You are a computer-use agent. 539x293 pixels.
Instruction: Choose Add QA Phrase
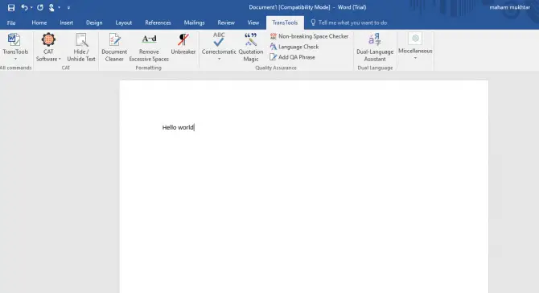(292, 57)
